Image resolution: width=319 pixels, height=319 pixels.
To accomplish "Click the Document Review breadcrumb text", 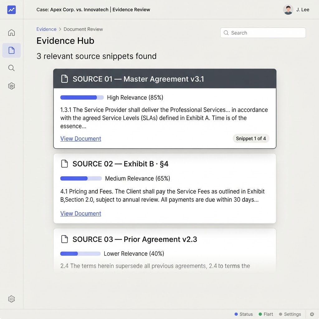I will coord(83,29).
